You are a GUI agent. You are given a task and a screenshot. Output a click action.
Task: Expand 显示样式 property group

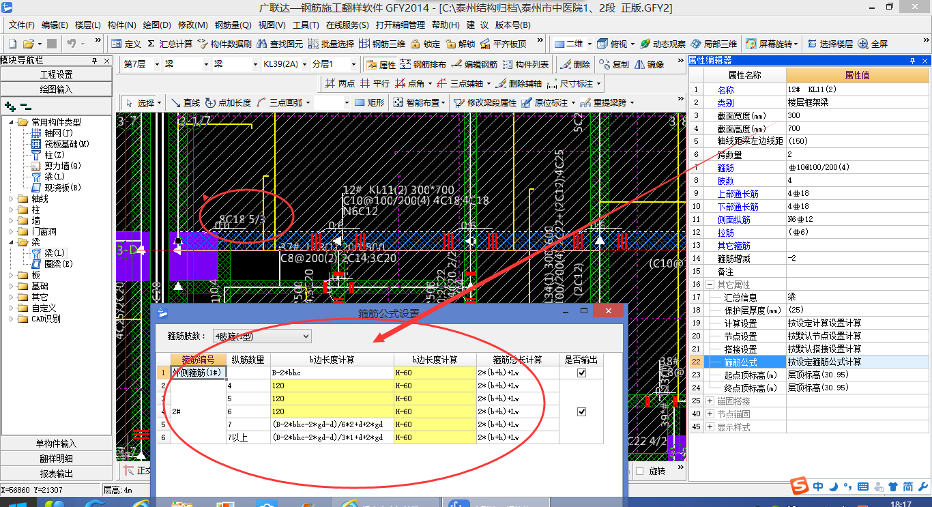(x=710, y=427)
